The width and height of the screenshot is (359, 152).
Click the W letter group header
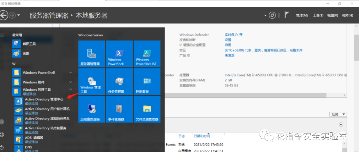(x=14, y=64)
